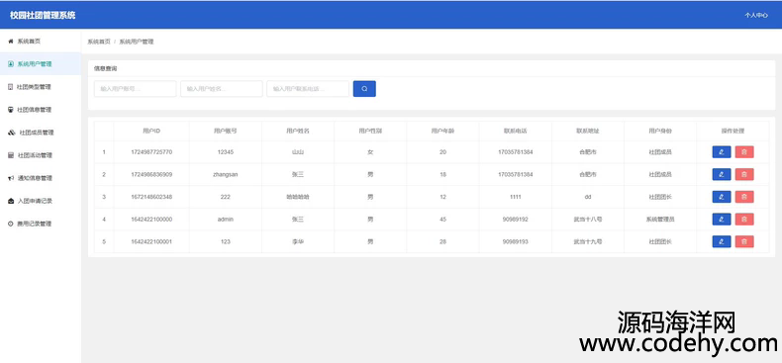Delete user 李华 with account 123
This screenshot has width=782, height=363.
coord(744,241)
